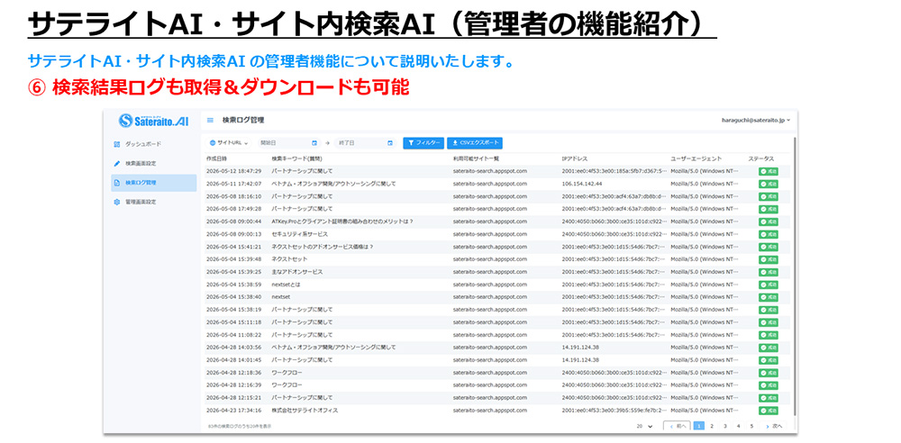Click the document icon for 検索ログ管理
The height and width of the screenshot is (443, 901).
pyautogui.click(x=116, y=183)
